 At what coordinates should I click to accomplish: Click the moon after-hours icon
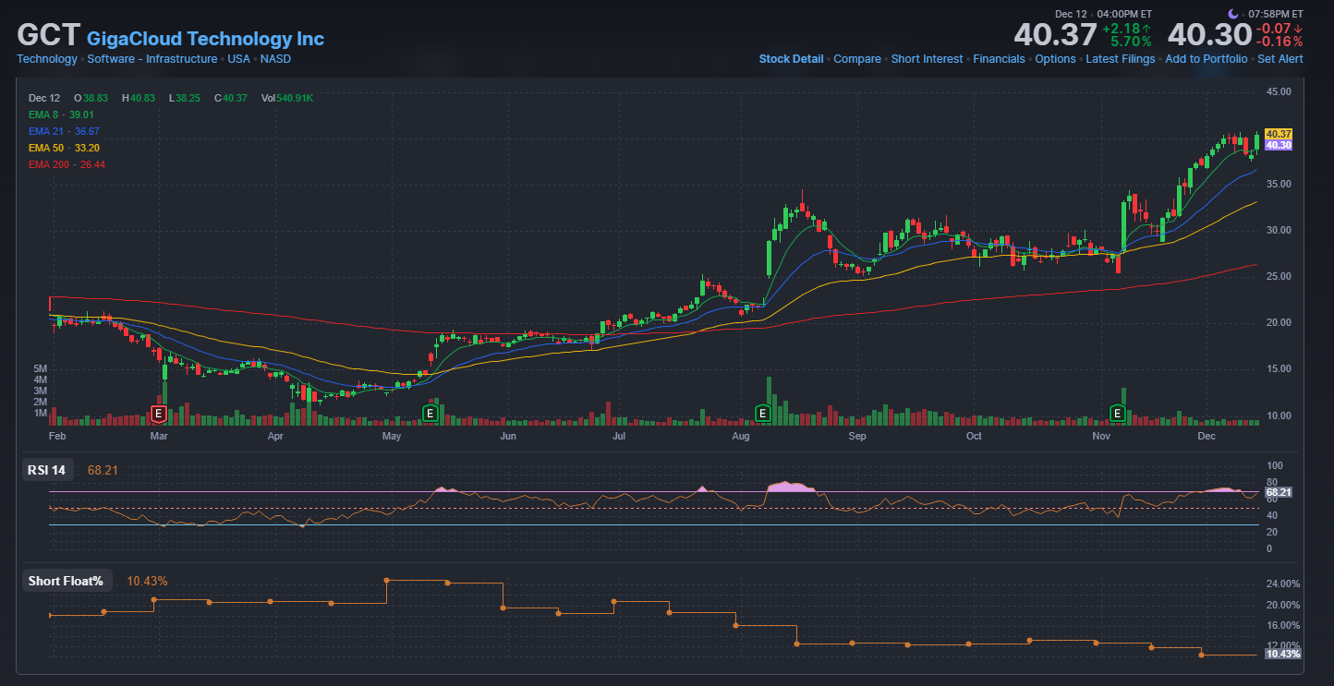(x=1234, y=14)
